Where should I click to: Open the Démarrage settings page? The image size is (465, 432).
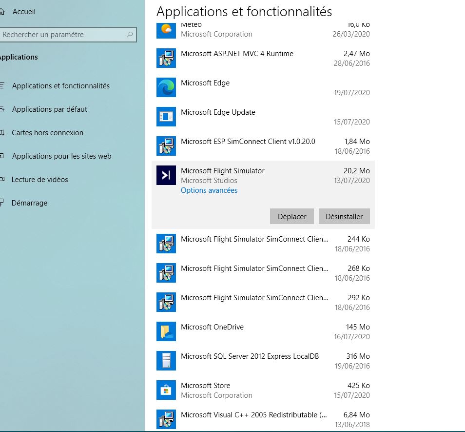pos(29,203)
